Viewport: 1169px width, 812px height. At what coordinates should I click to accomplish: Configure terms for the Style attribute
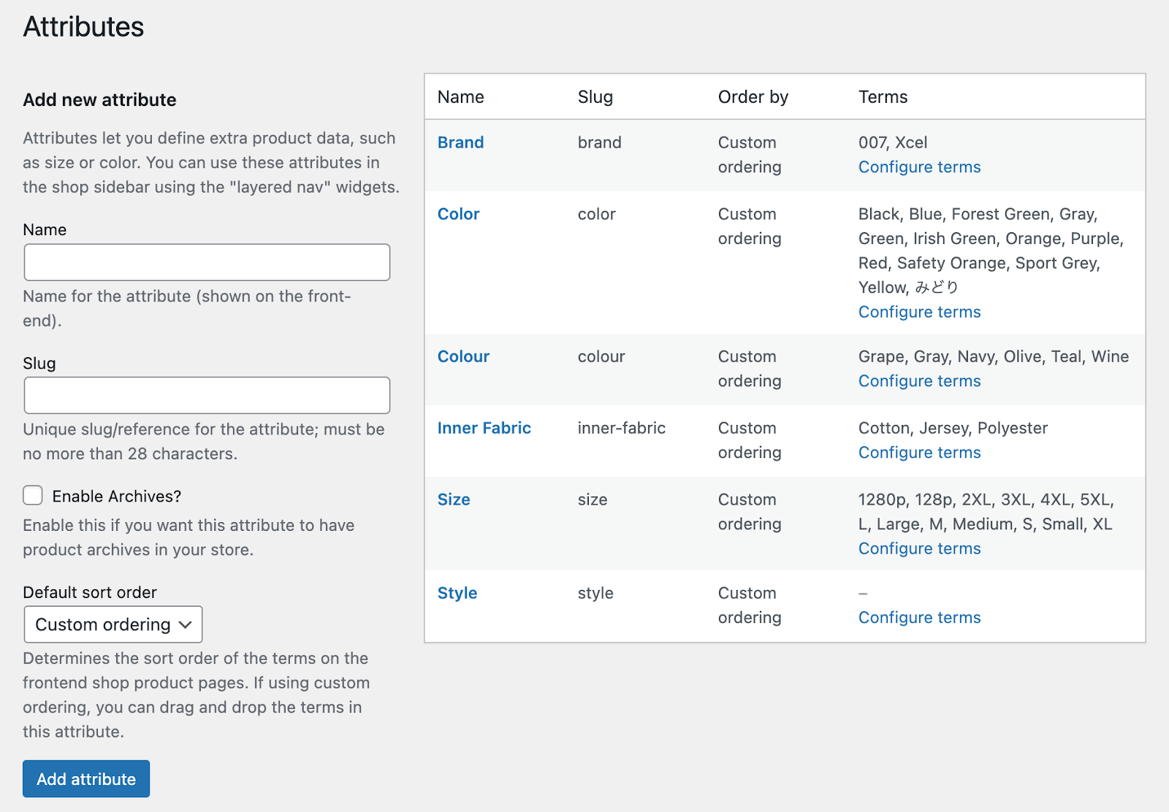click(x=919, y=618)
